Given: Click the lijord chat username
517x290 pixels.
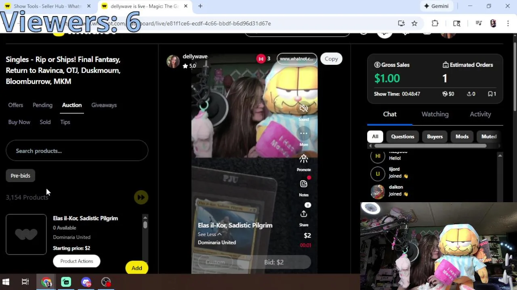Looking at the screenshot, I should pos(394,169).
